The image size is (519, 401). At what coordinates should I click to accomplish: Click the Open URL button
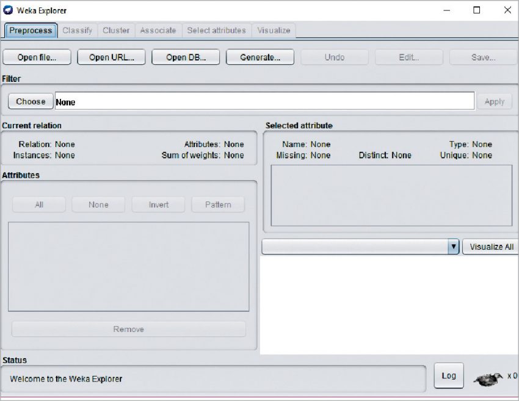tap(111, 57)
